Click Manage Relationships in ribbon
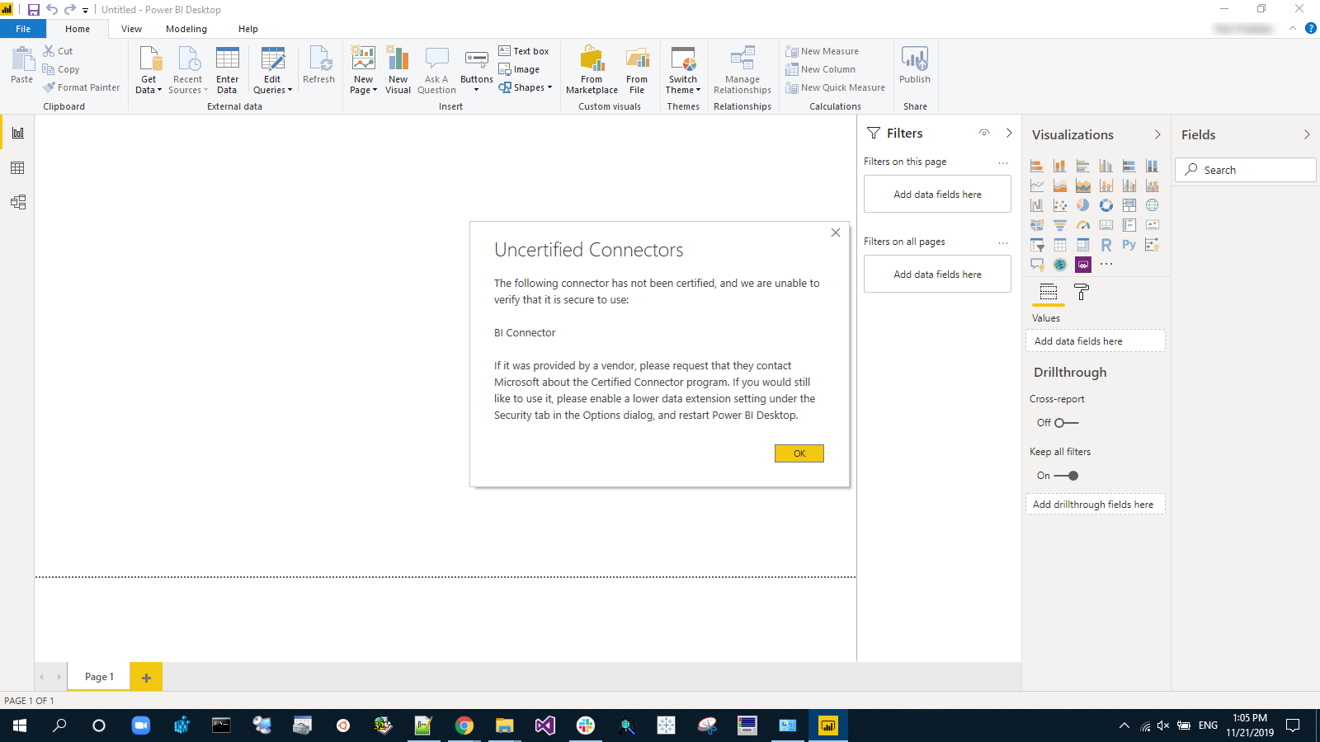The image size is (1320, 742). pos(742,70)
